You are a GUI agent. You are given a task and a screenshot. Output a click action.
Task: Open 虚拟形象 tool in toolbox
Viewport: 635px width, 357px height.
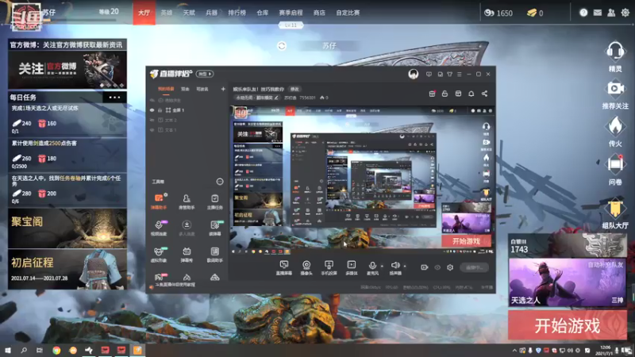point(158,255)
